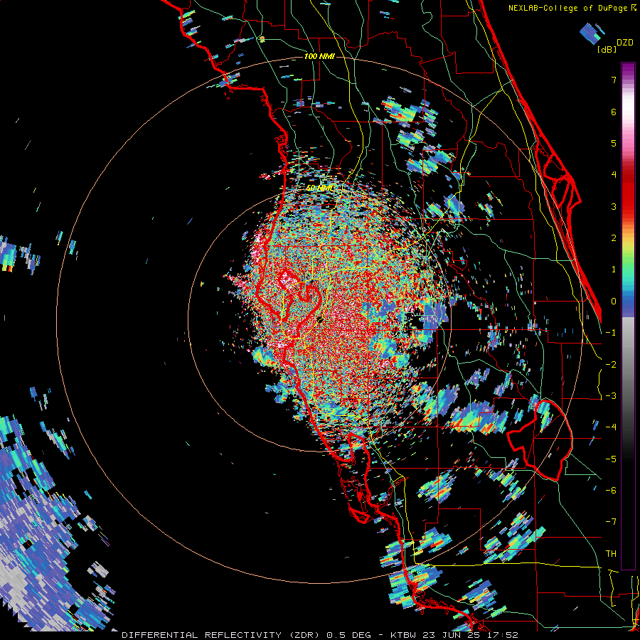Click the -1 dB value on the color scale
The height and width of the screenshot is (640, 640).
pos(612,333)
